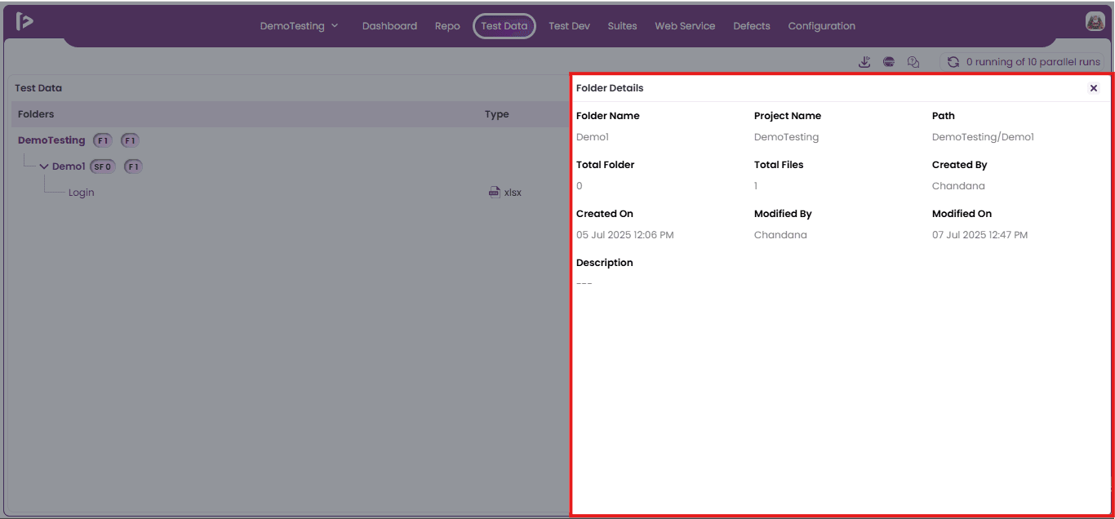The height and width of the screenshot is (519, 1115).
Task: Click the Folders column header
Action: 36,114
